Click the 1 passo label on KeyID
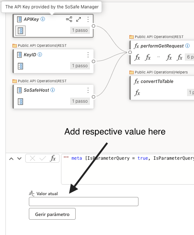The width and height of the screenshot is (194, 235). (x=80, y=66)
